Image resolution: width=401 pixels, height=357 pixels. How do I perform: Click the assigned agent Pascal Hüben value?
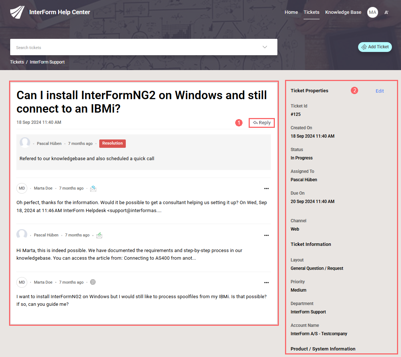click(304, 180)
